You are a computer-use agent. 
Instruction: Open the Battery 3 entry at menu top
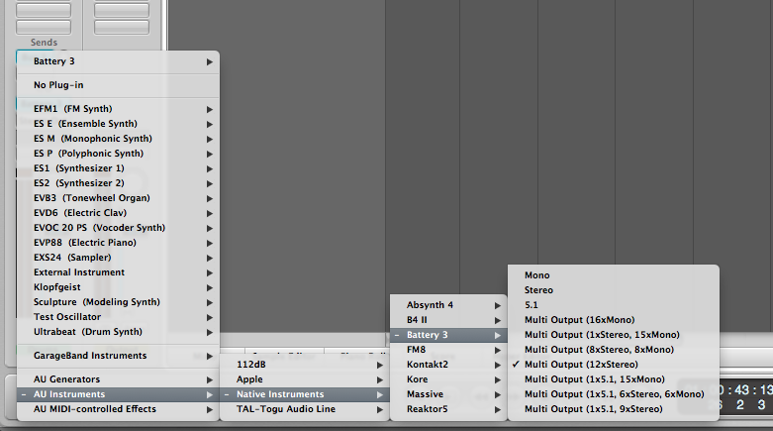pyautogui.click(x=119, y=61)
